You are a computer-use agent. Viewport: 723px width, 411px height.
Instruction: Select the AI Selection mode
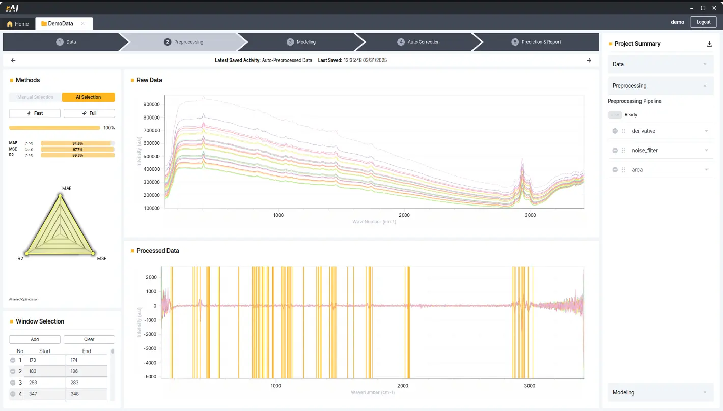89,97
